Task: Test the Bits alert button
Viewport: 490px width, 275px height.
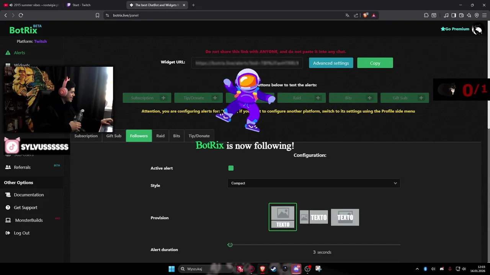Action: point(353,98)
